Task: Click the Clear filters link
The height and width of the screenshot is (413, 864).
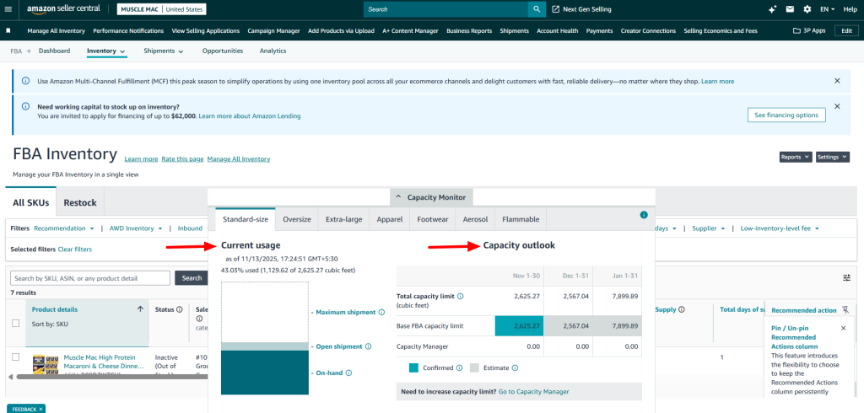Action: [75, 249]
